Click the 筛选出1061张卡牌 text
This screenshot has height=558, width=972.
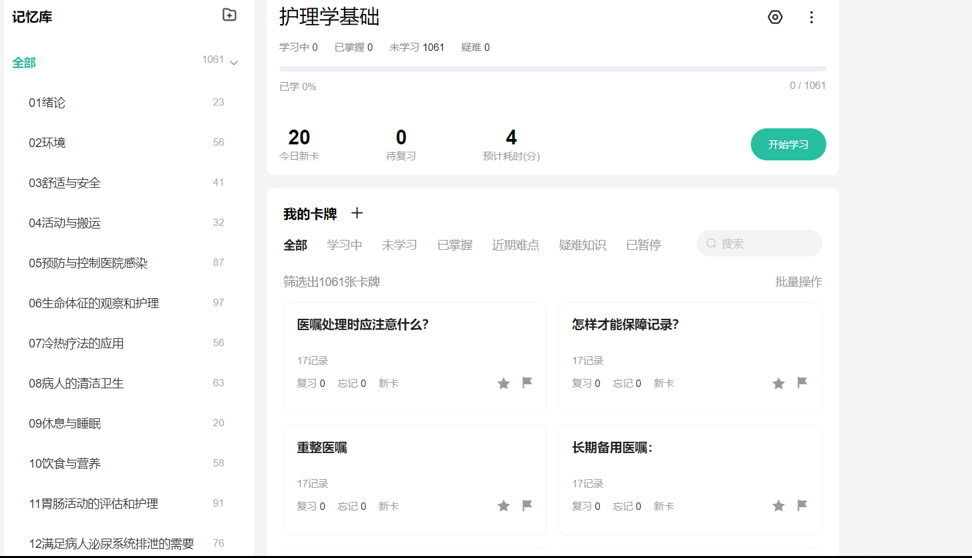point(331,282)
